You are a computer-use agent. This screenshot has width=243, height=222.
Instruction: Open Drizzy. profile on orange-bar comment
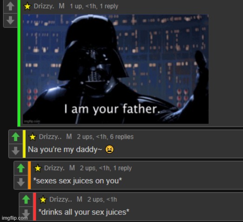[54, 168]
